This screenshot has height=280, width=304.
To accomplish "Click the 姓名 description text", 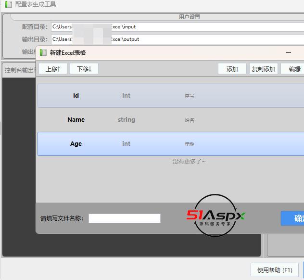I will tap(189, 120).
